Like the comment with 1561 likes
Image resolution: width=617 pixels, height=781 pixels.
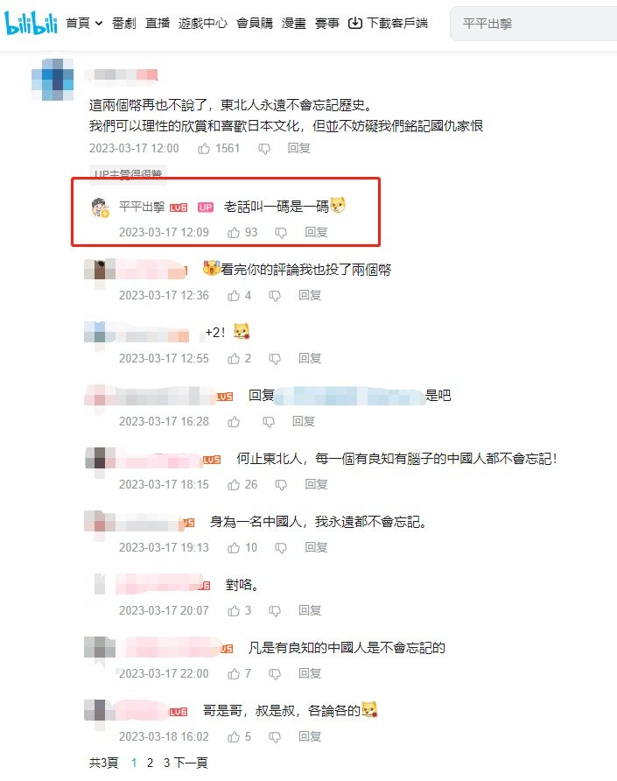point(204,149)
